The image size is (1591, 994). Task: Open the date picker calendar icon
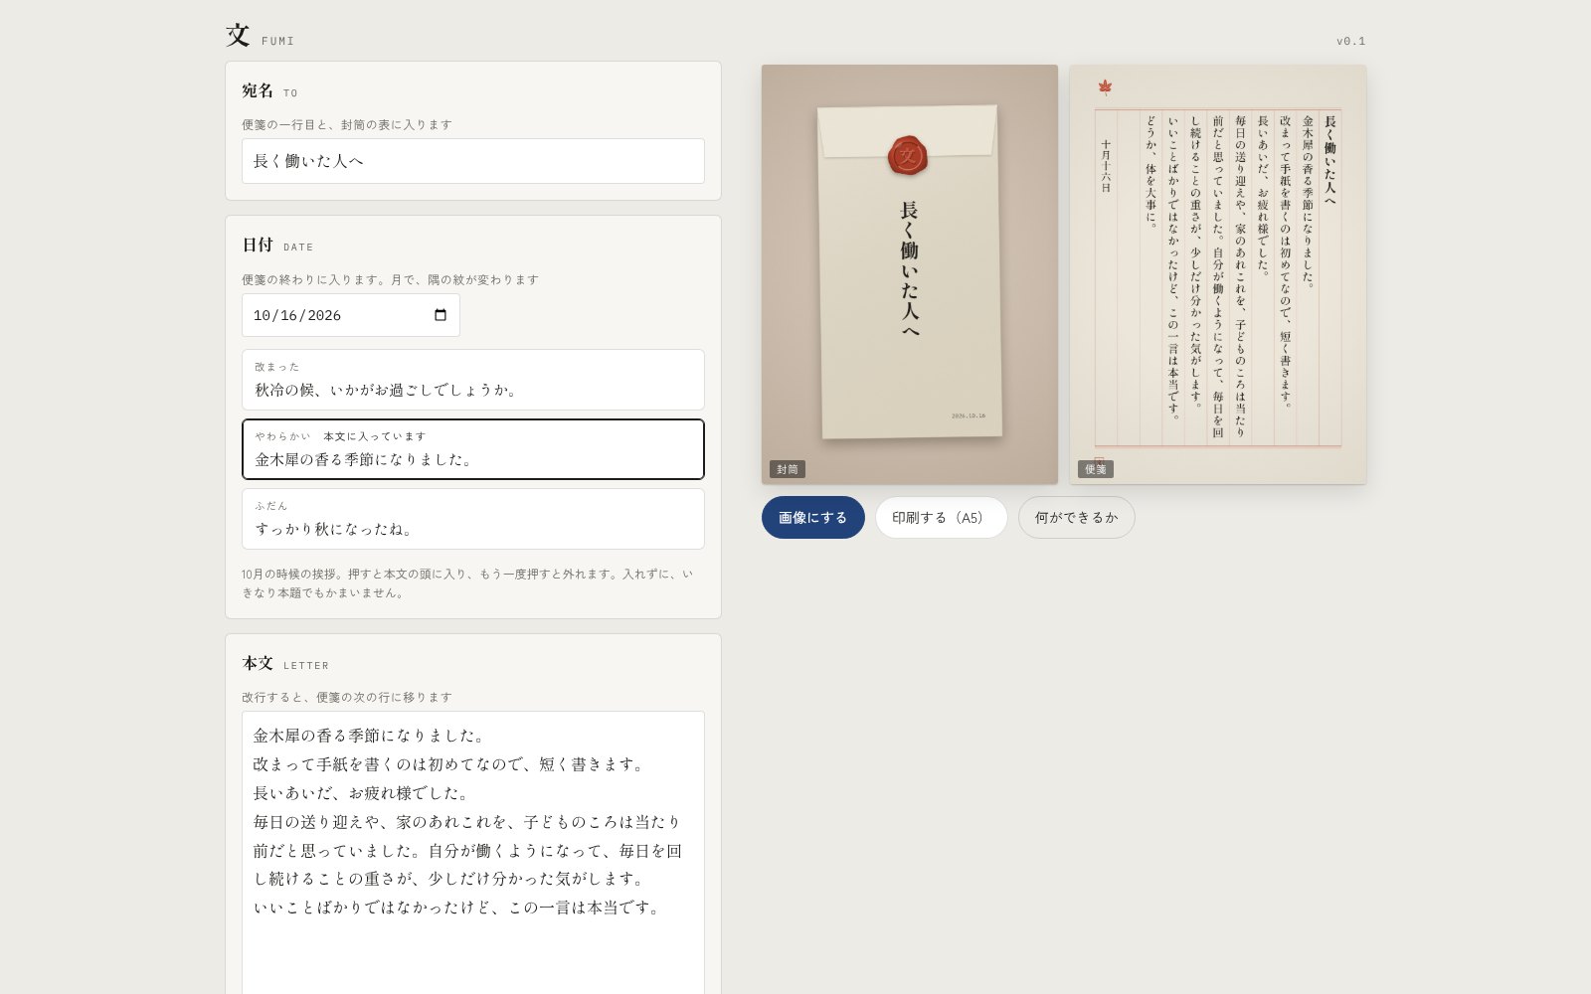tap(441, 315)
